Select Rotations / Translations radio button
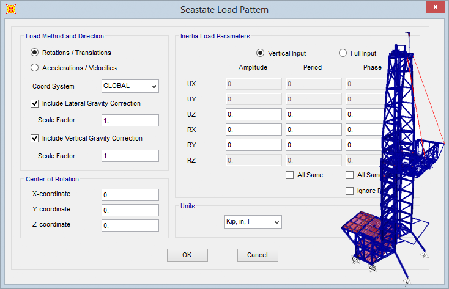This screenshot has width=449, height=289. pos(35,53)
